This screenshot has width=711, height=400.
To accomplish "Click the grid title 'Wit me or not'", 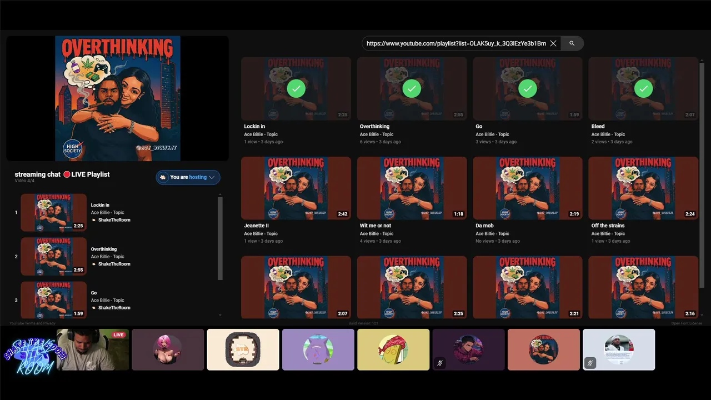I will 375,226.
